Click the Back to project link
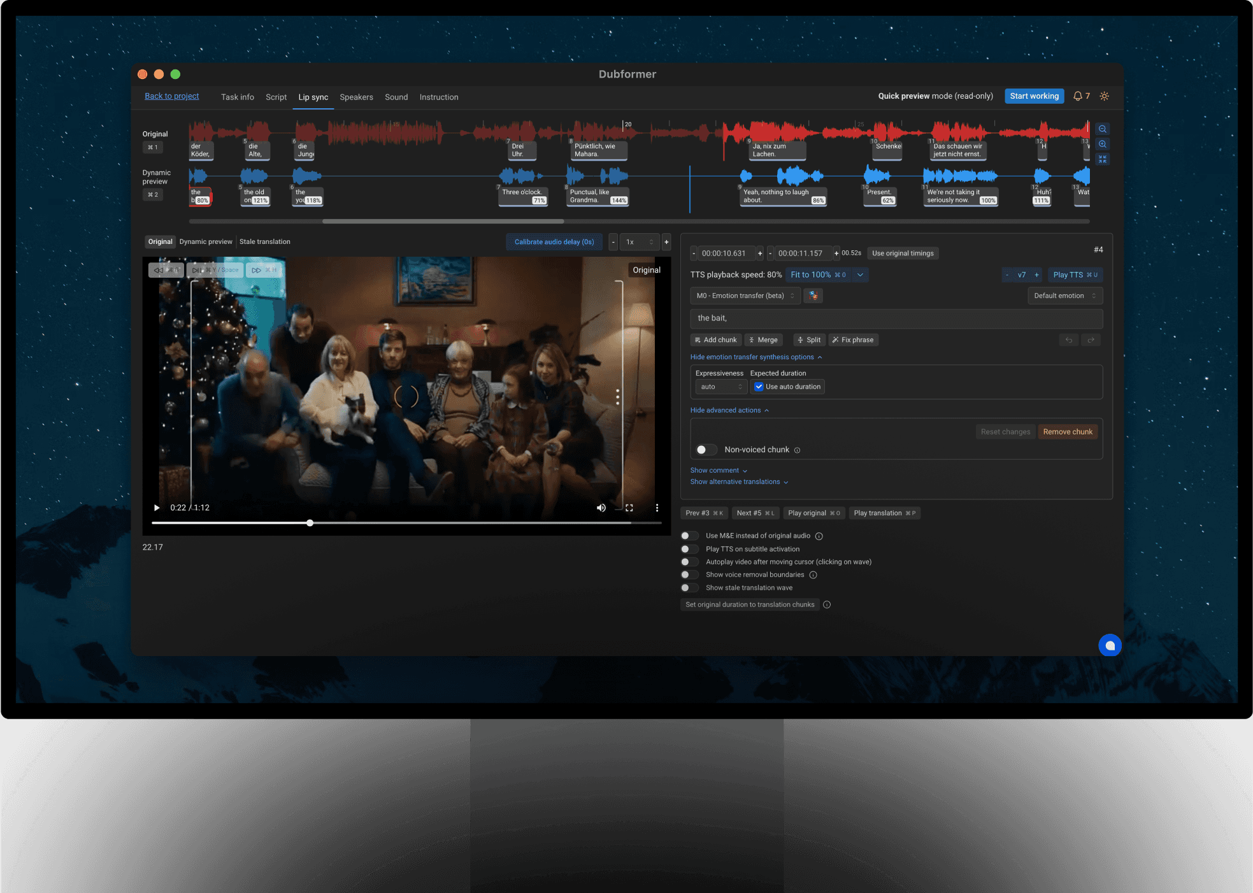Image resolution: width=1253 pixels, height=893 pixels. click(x=171, y=96)
